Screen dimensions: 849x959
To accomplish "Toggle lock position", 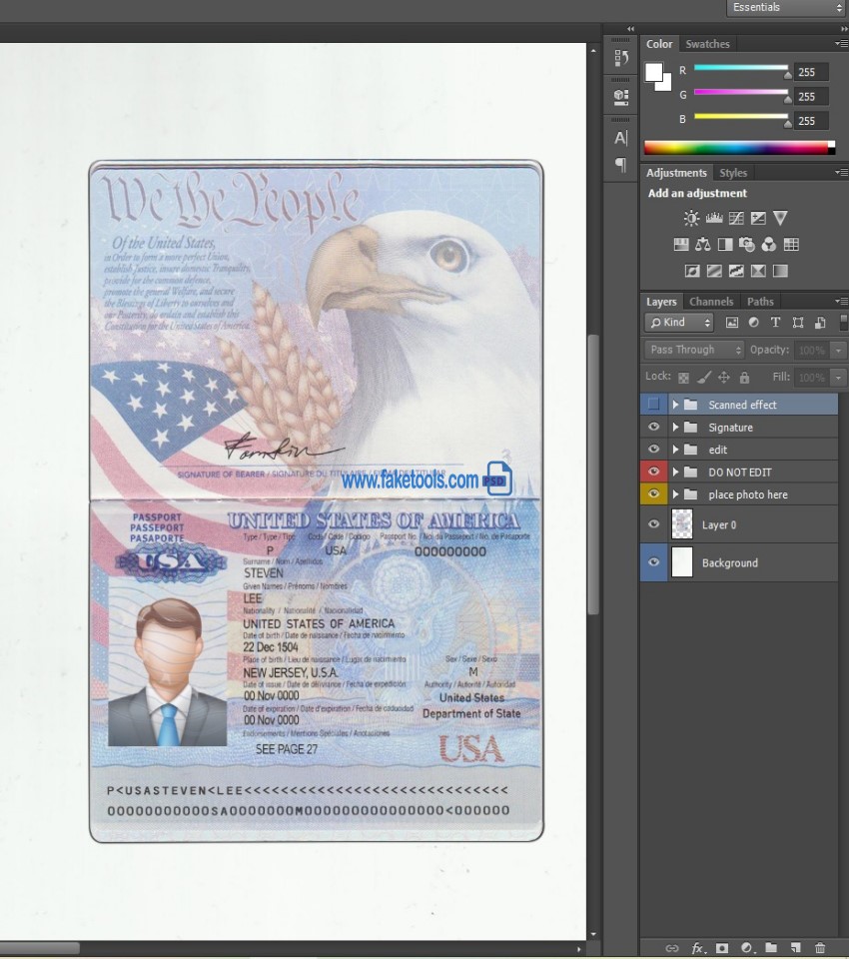I will pyautogui.click(x=724, y=378).
